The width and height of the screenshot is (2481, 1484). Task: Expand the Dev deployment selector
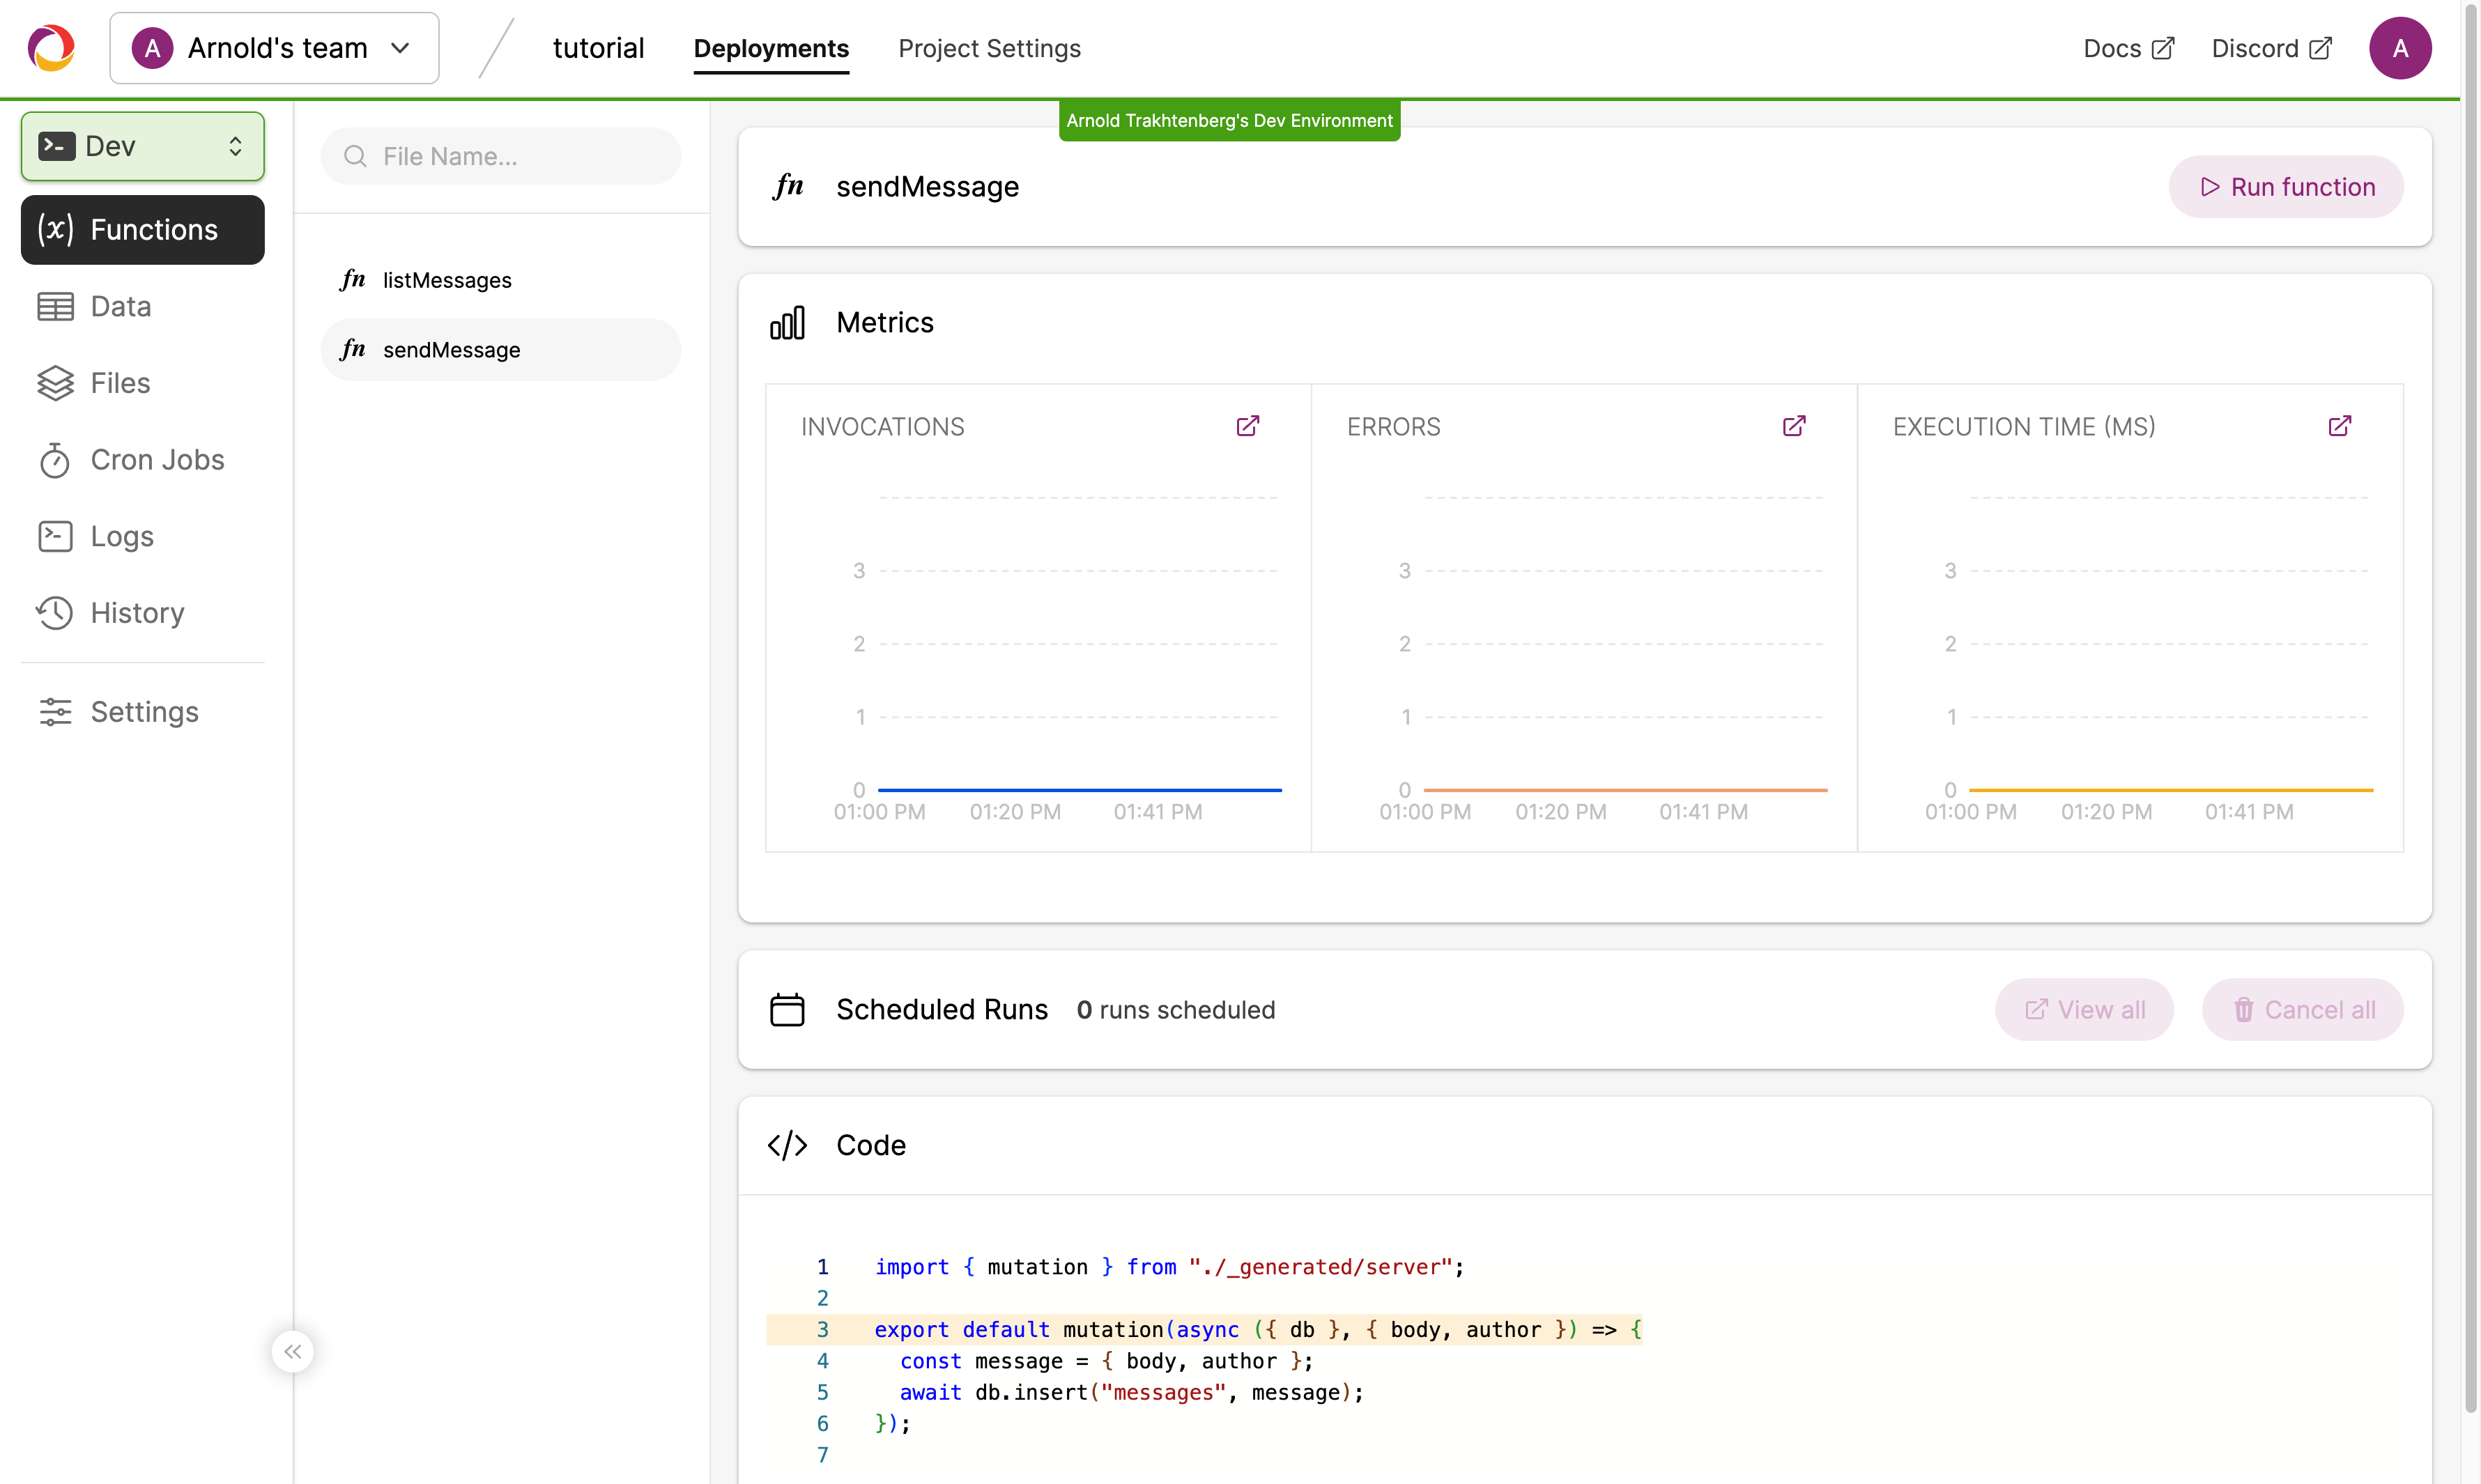click(142, 146)
